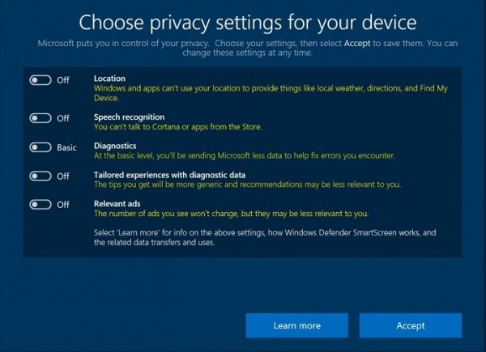Toggle the Location switch
Screen dimensions: 486x352
(40, 80)
